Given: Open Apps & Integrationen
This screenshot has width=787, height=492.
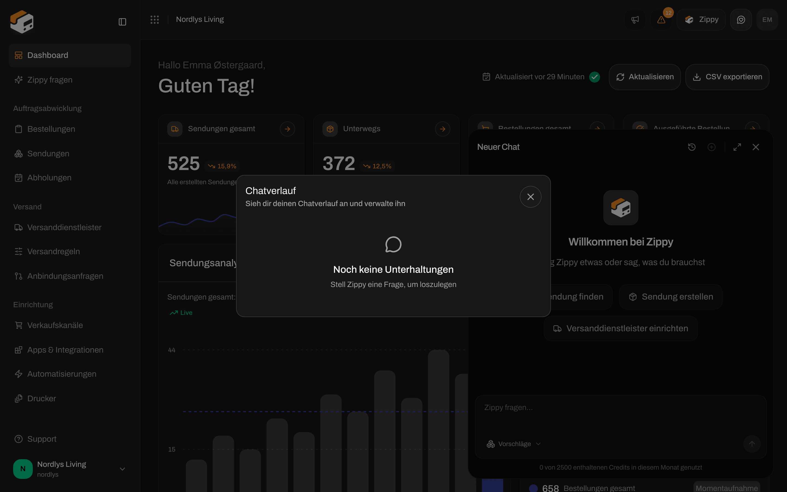Looking at the screenshot, I should [70, 350].
